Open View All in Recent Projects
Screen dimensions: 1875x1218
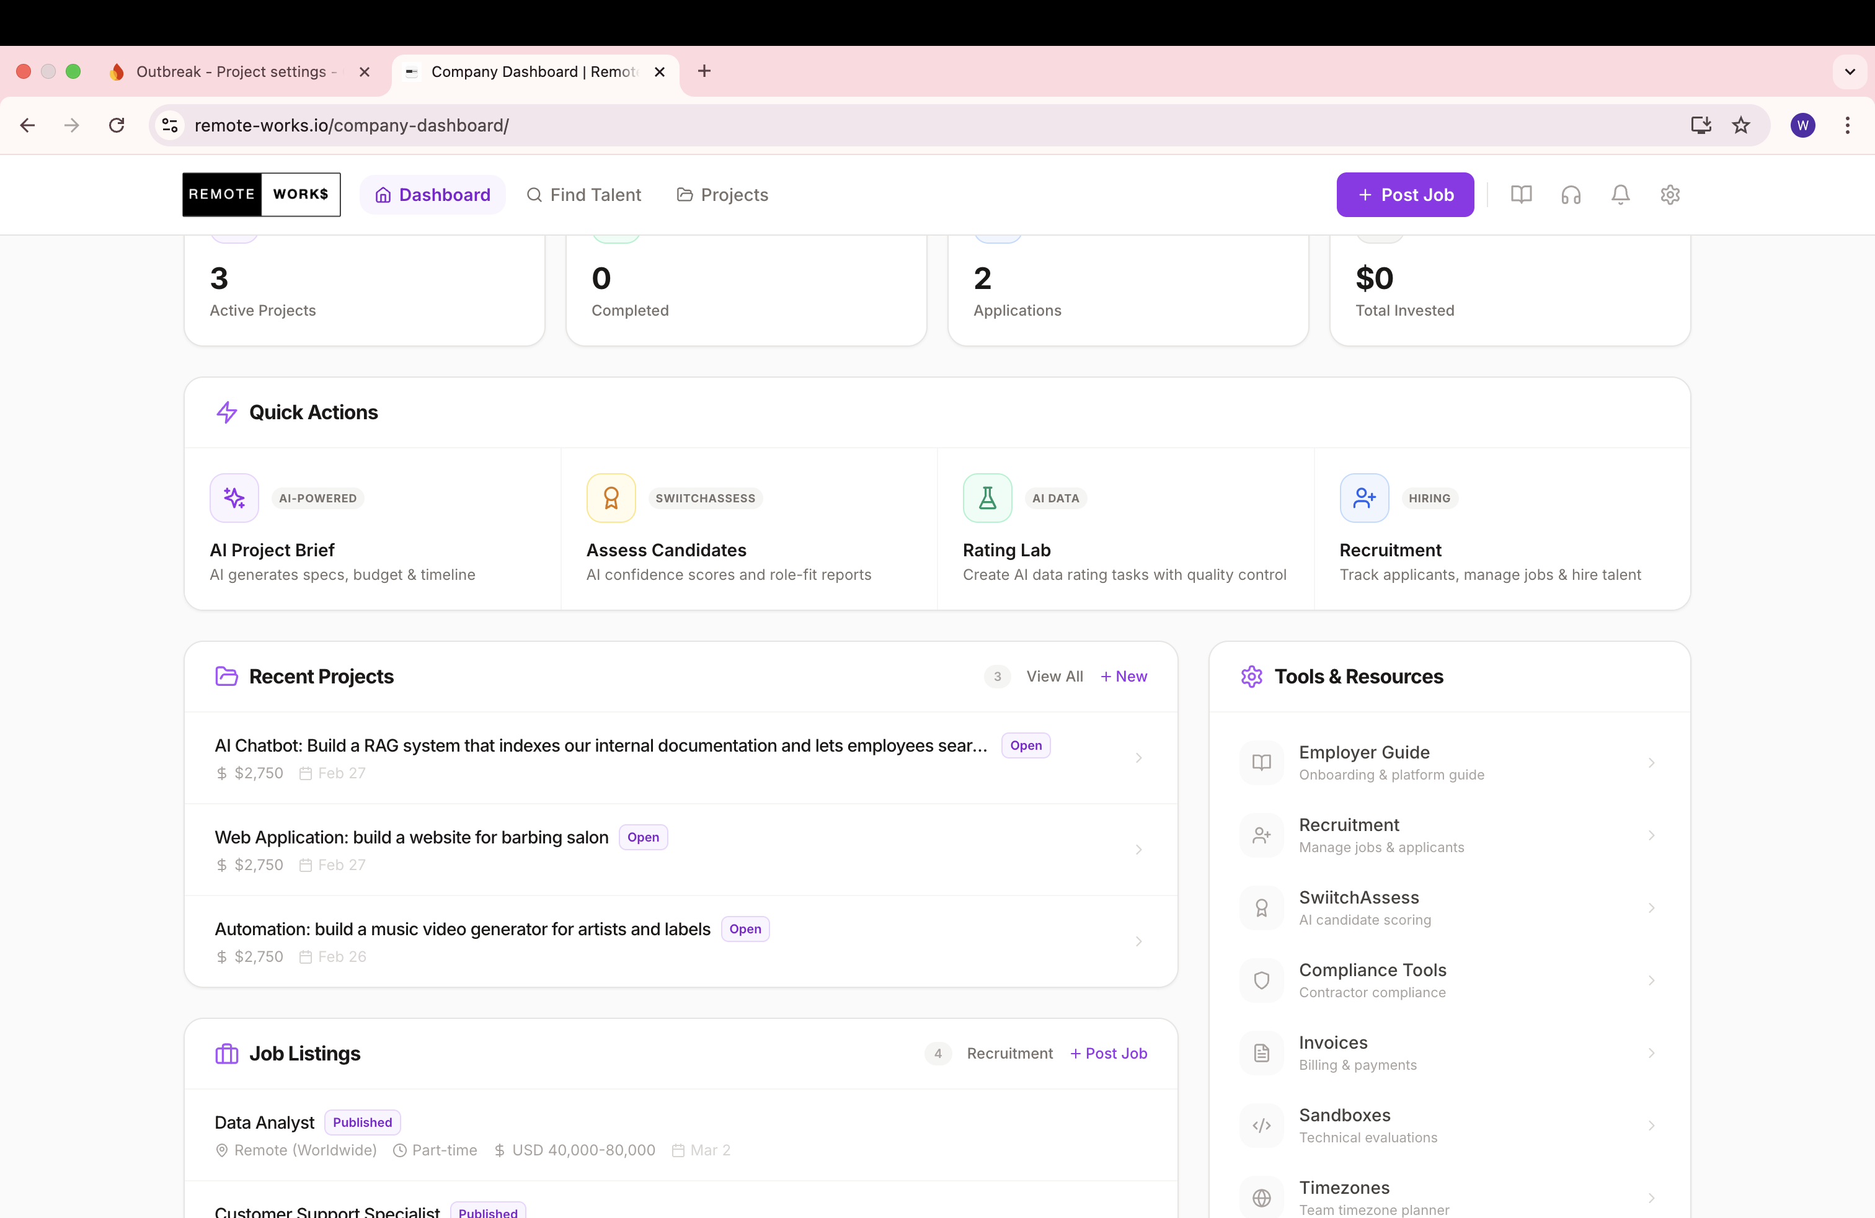click(1055, 676)
